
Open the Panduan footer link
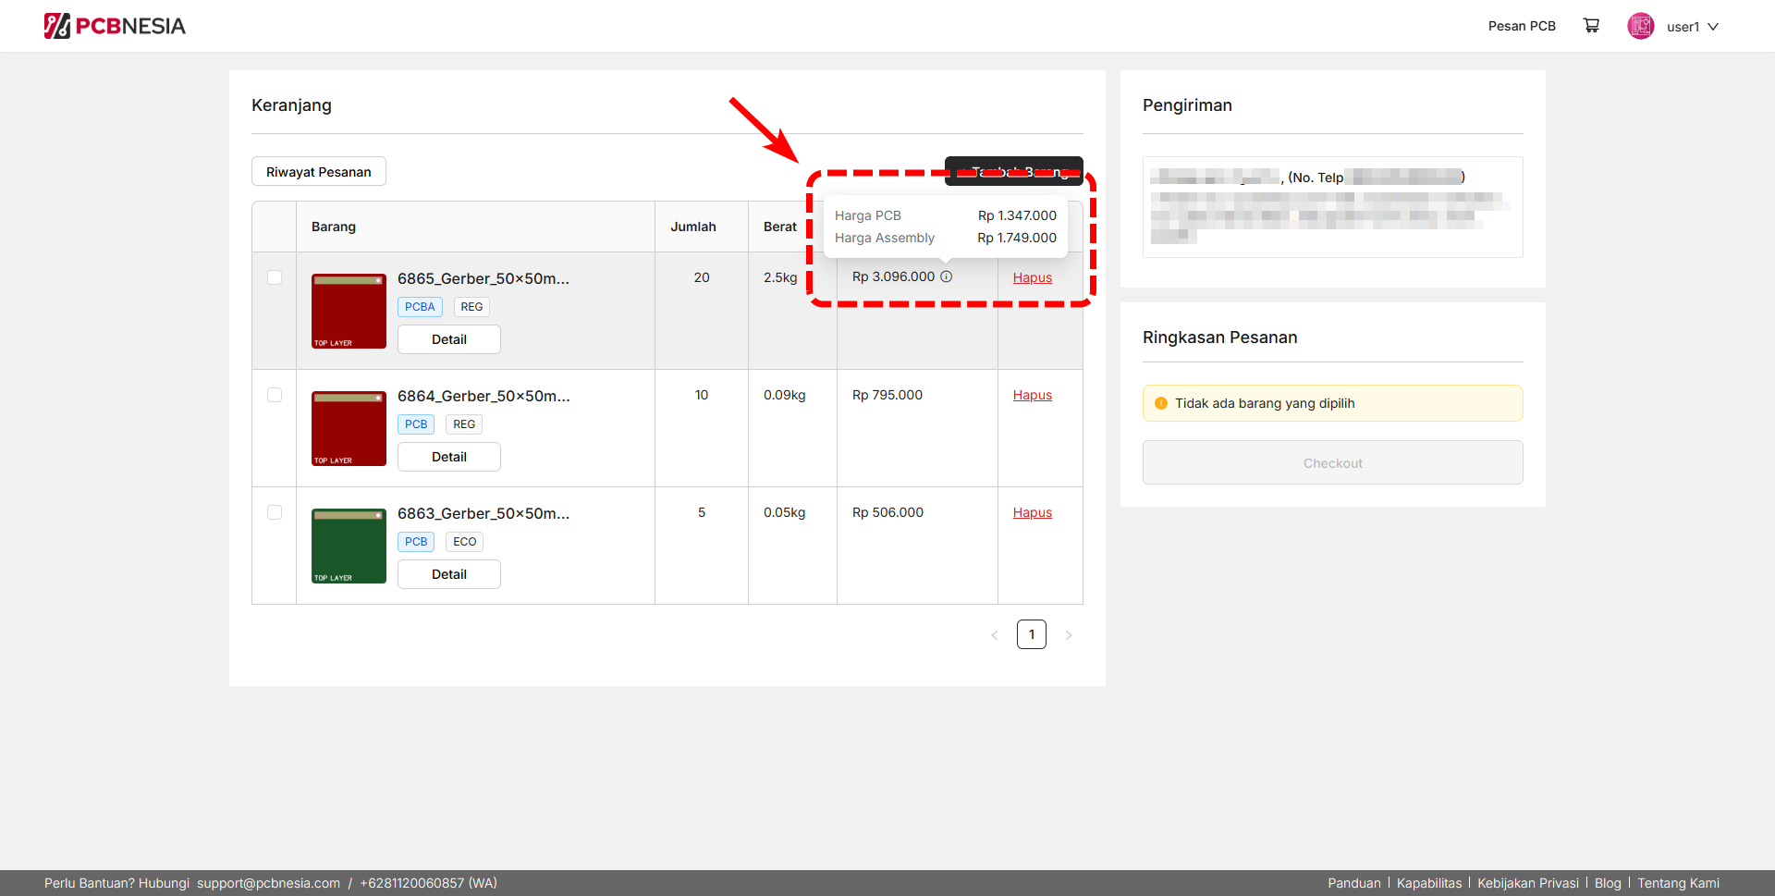(1354, 883)
